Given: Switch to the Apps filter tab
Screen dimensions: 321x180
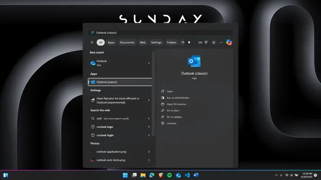Looking at the screenshot, I should 111,42.
